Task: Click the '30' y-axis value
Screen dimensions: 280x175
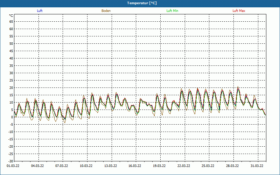Action: pyautogui.click(x=11, y=73)
